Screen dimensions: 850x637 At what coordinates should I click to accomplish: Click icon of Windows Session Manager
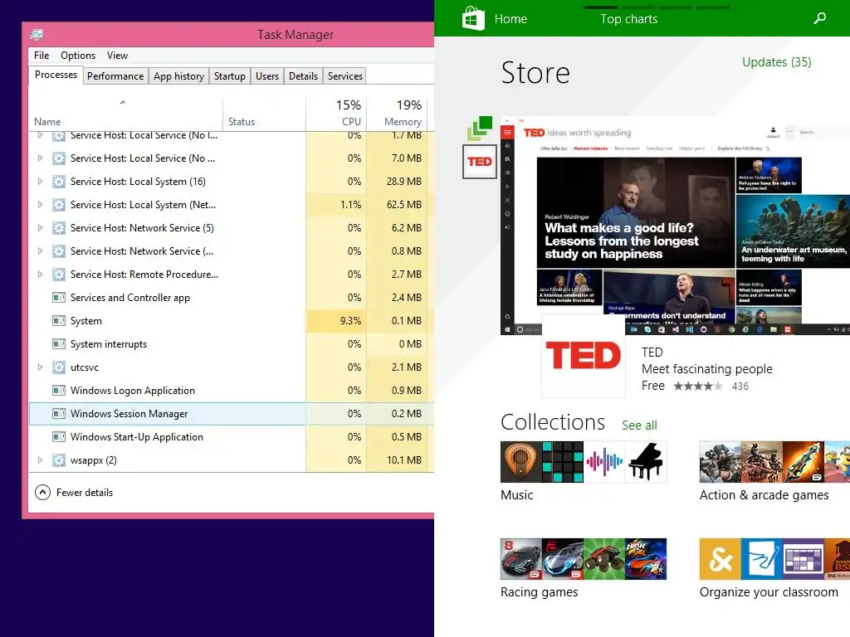click(x=59, y=414)
